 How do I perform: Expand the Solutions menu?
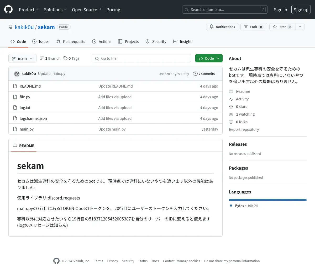pos(55,10)
